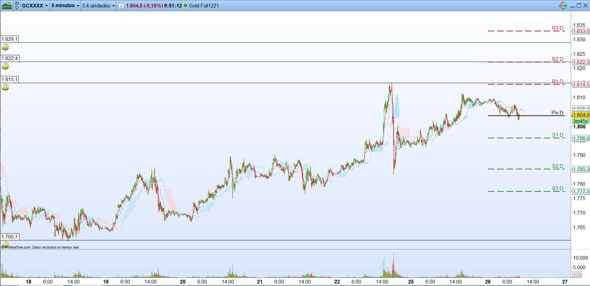Screen dimensions: 590x286
Task: Click date 21 on the time axis
Action: 260,282
